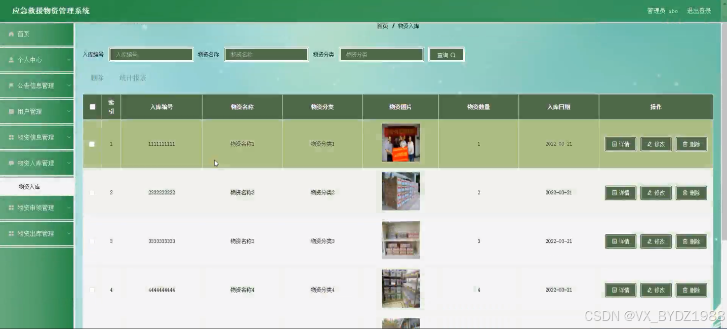Click the image thumbnail in row 物资名称4
This screenshot has height=329, width=727.
[400, 289]
